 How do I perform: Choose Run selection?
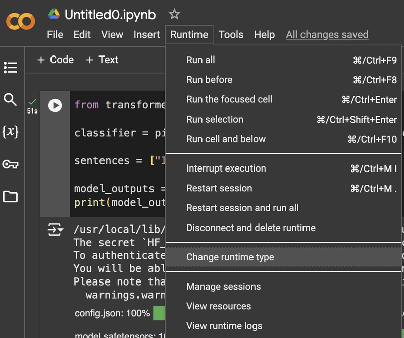coord(283,120)
